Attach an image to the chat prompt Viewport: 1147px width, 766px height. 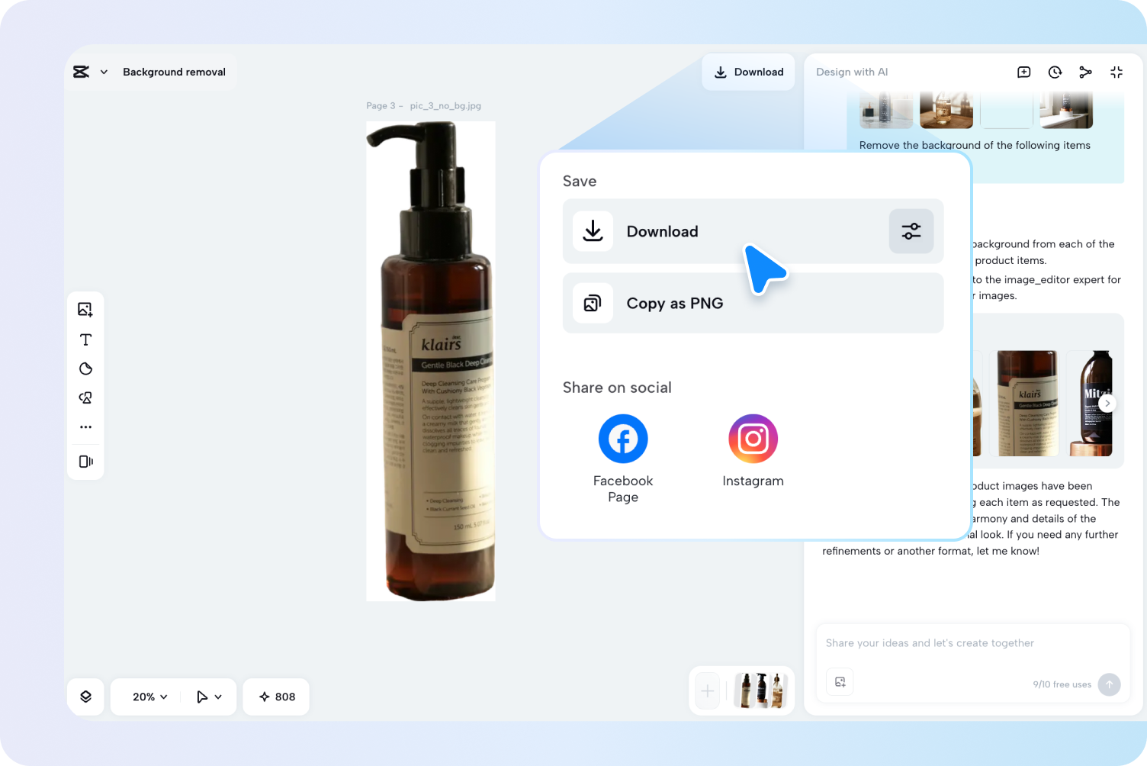coord(840,682)
